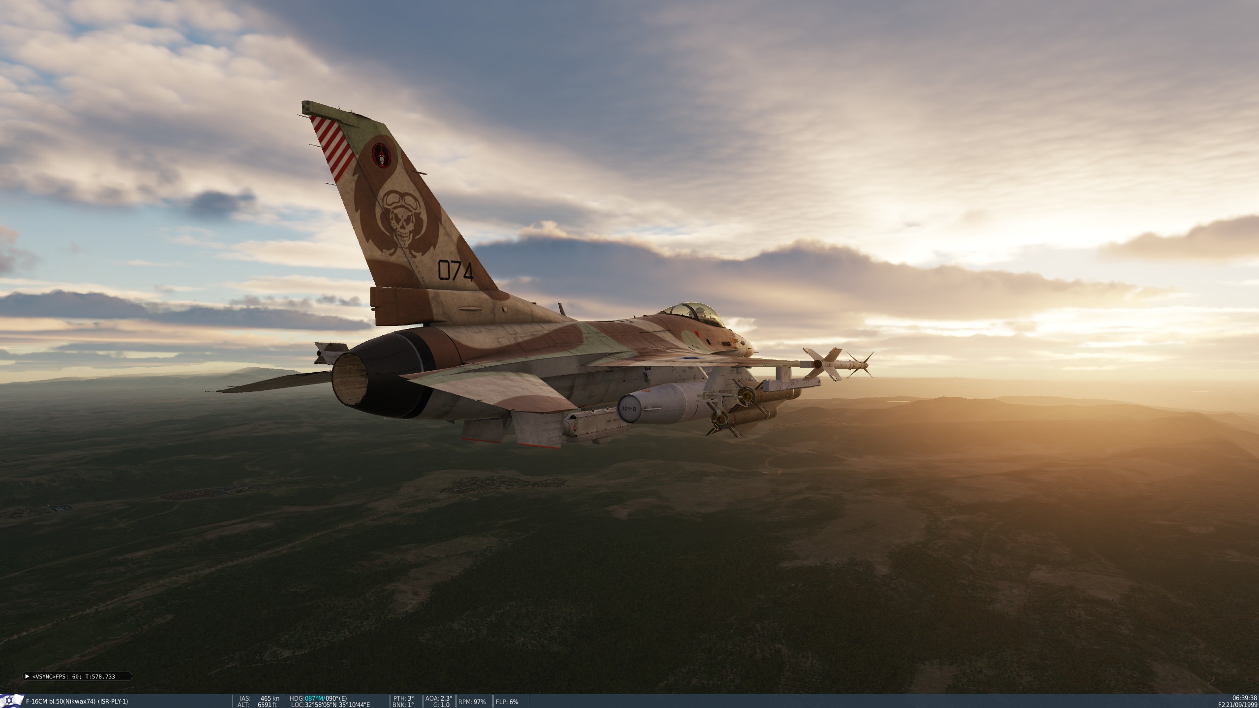Click the VSYNC FPS counter text
Viewport: 1259px width, 708px height.
[74, 677]
